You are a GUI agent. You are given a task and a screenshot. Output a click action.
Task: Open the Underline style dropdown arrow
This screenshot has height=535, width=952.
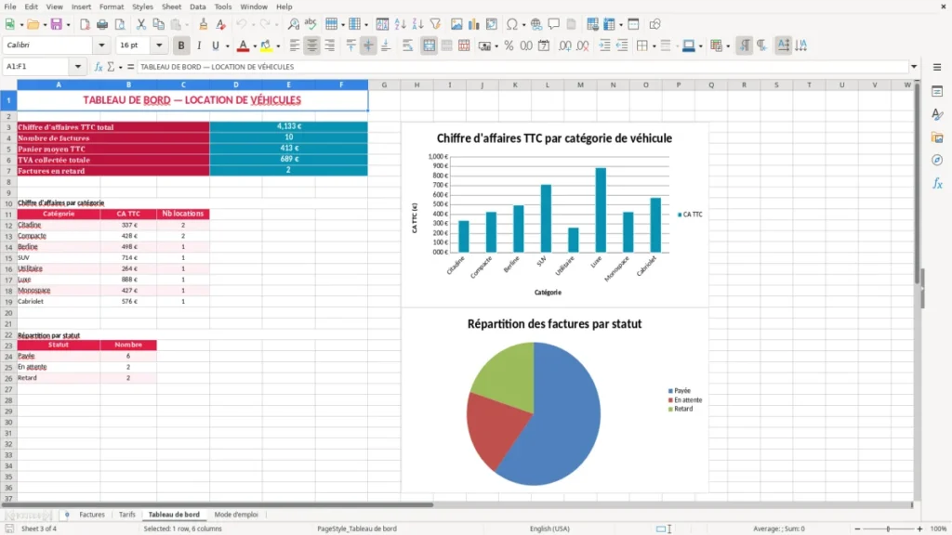[227, 46]
